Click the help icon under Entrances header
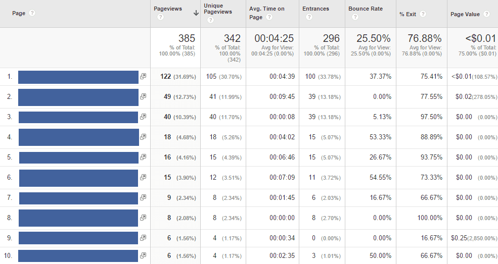Screen dimensions: 498x264 309,17
